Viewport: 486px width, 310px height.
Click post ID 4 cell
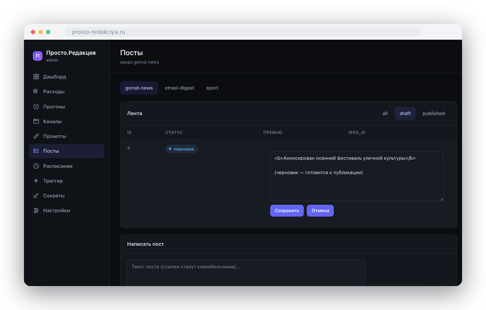pyautogui.click(x=129, y=148)
